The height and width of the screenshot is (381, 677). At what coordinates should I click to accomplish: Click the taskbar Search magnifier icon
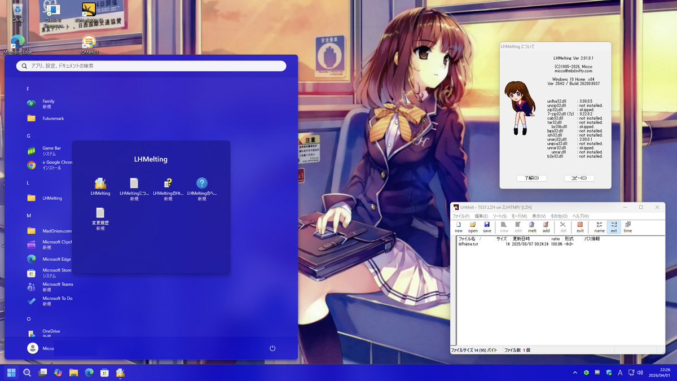point(27,373)
